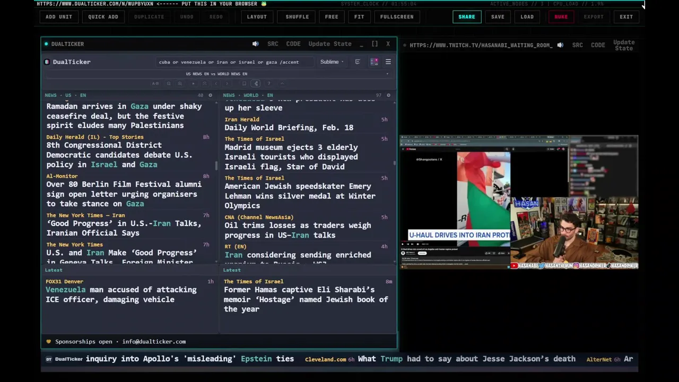Open 'Good Progress' in U.S.-Iran Talks headline

tap(124, 228)
